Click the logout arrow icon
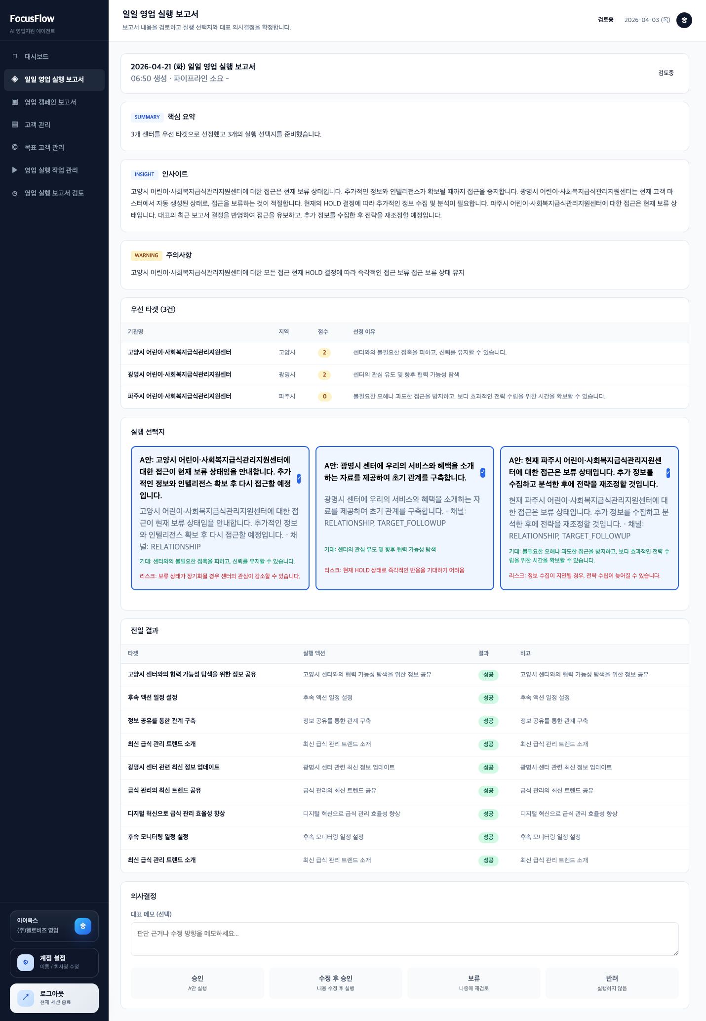Viewport: 706px width, 1021px height. pyautogui.click(x=26, y=998)
